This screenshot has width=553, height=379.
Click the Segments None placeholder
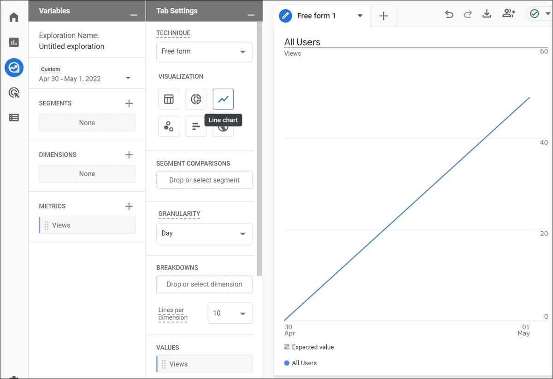point(87,123)
